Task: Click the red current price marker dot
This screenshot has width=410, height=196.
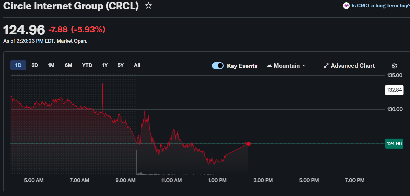Action: (x=248, y=144)
